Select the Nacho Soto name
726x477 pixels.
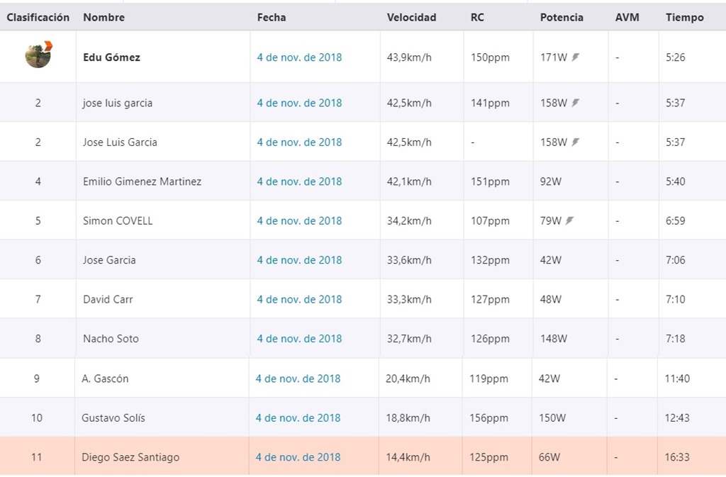[x=111, y=339]
